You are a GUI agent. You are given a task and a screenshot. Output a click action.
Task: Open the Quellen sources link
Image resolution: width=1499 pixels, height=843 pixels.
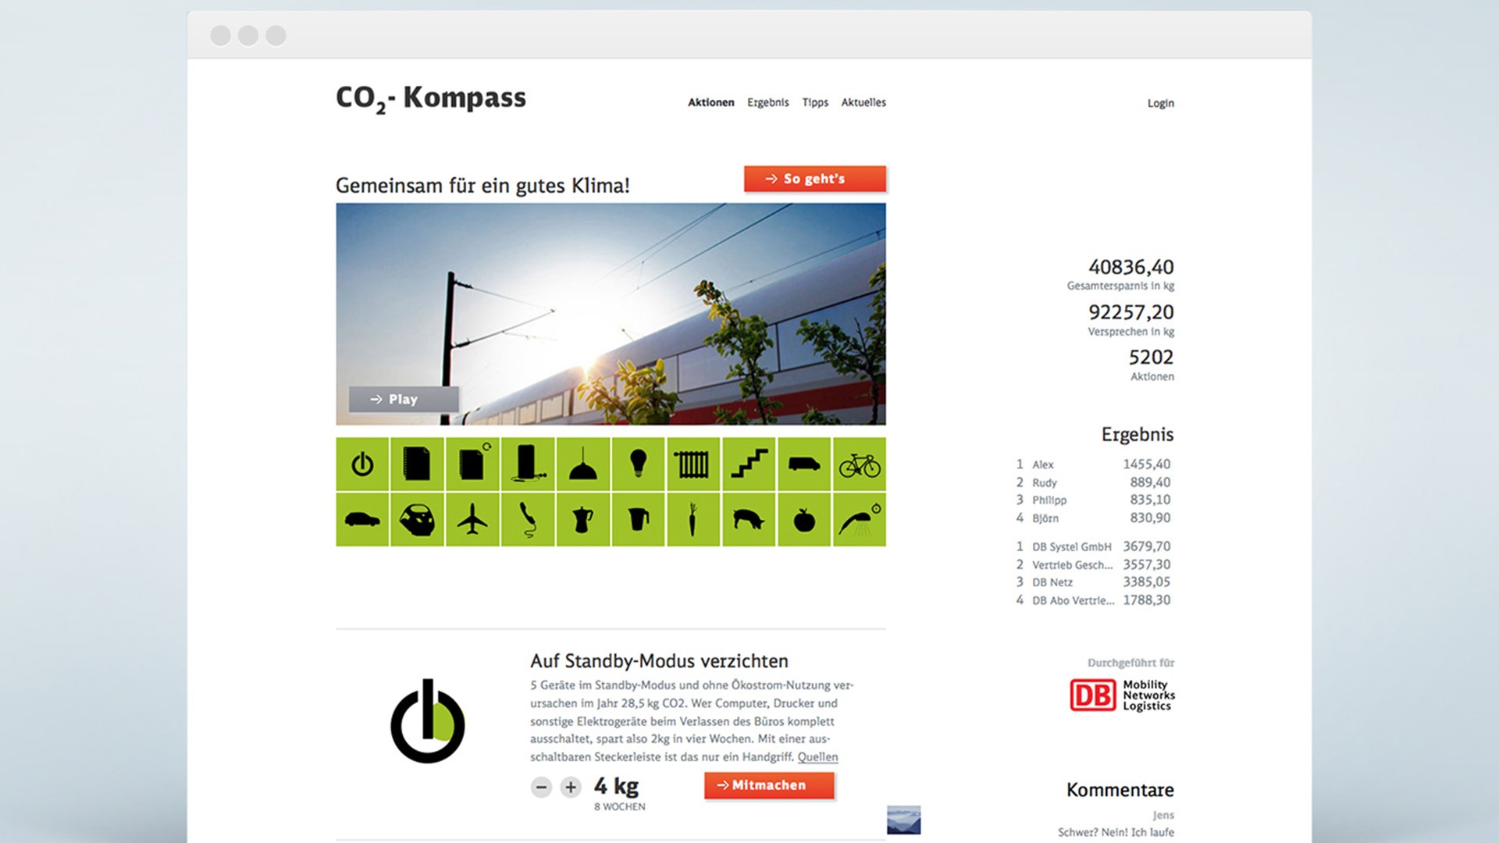[x=817, y=757]
